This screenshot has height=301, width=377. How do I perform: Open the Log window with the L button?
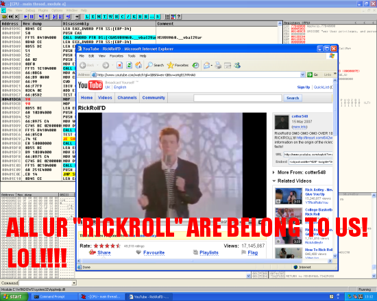[87, 16]
